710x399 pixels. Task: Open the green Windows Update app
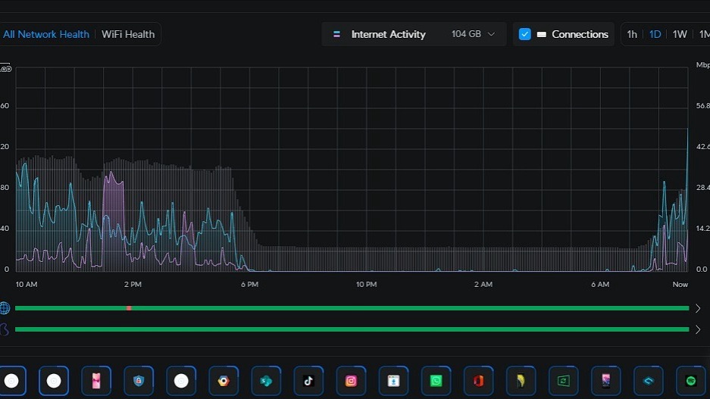[563, 381]
